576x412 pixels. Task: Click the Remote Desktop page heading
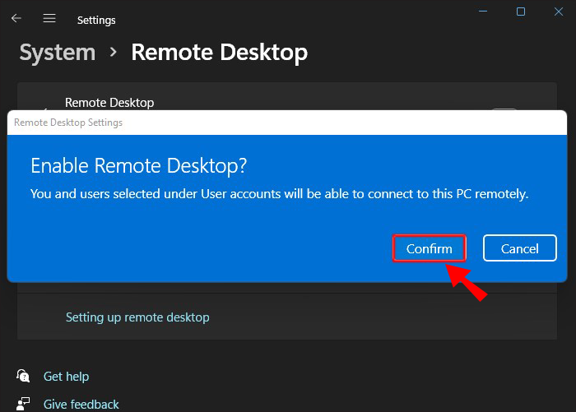[x=219, y=53]
